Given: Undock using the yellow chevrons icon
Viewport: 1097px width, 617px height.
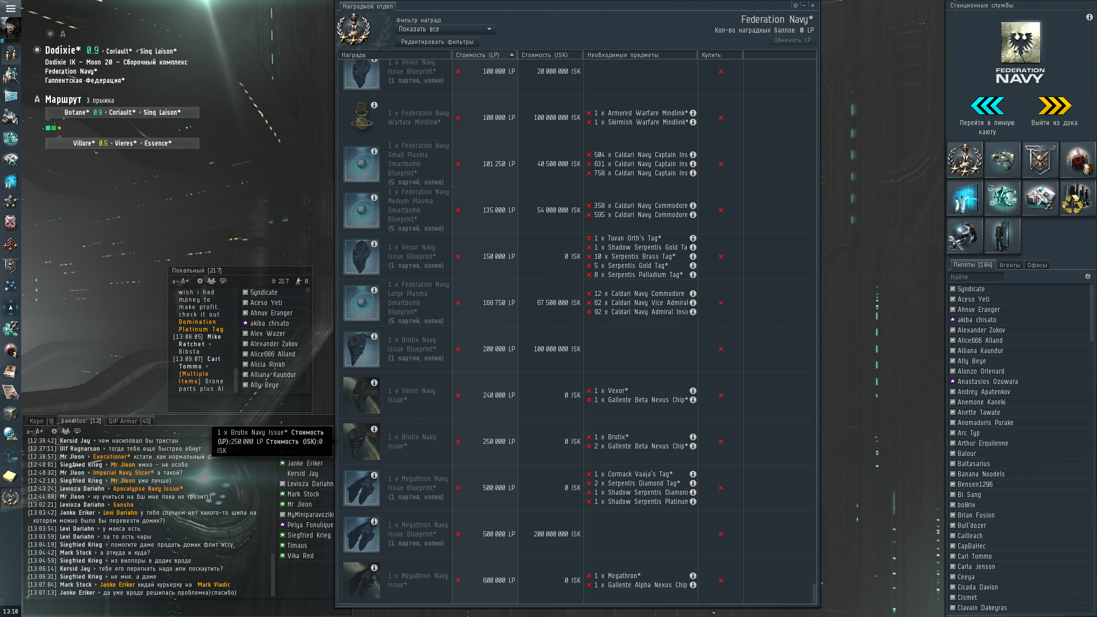Looking at the screenshot, I should 1054,106.
